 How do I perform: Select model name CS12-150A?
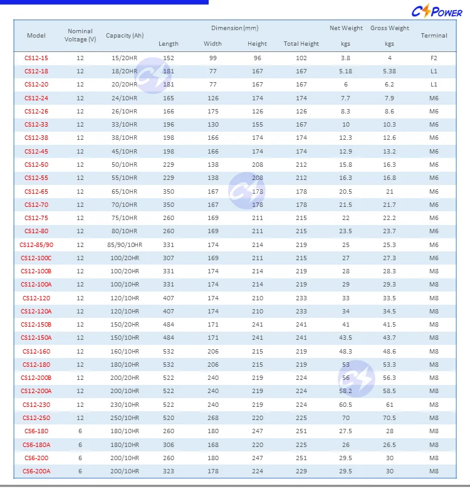[x=36, y=338]
